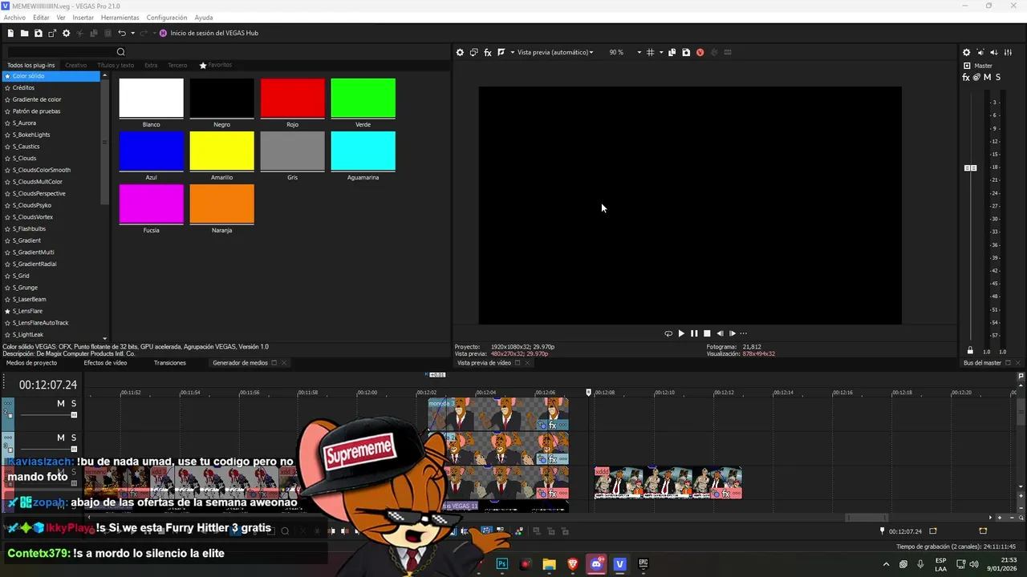Adjust the Master volume fader
The width and height of the screenshot is (1027, 577).
(x=970, y=167)
